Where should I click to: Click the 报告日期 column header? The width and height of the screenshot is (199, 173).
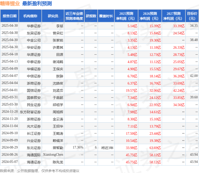[10, 16]
